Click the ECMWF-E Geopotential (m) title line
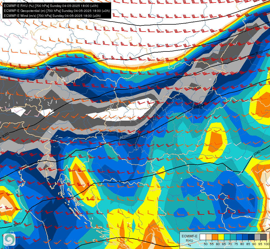The height and width of the screenshot is (249, 270). tap(57, 11)
